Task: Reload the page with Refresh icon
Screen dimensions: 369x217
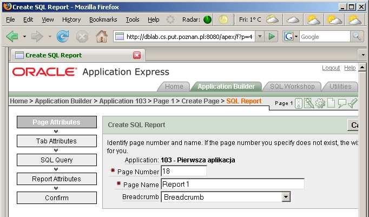Action: (x=63, y=36)
